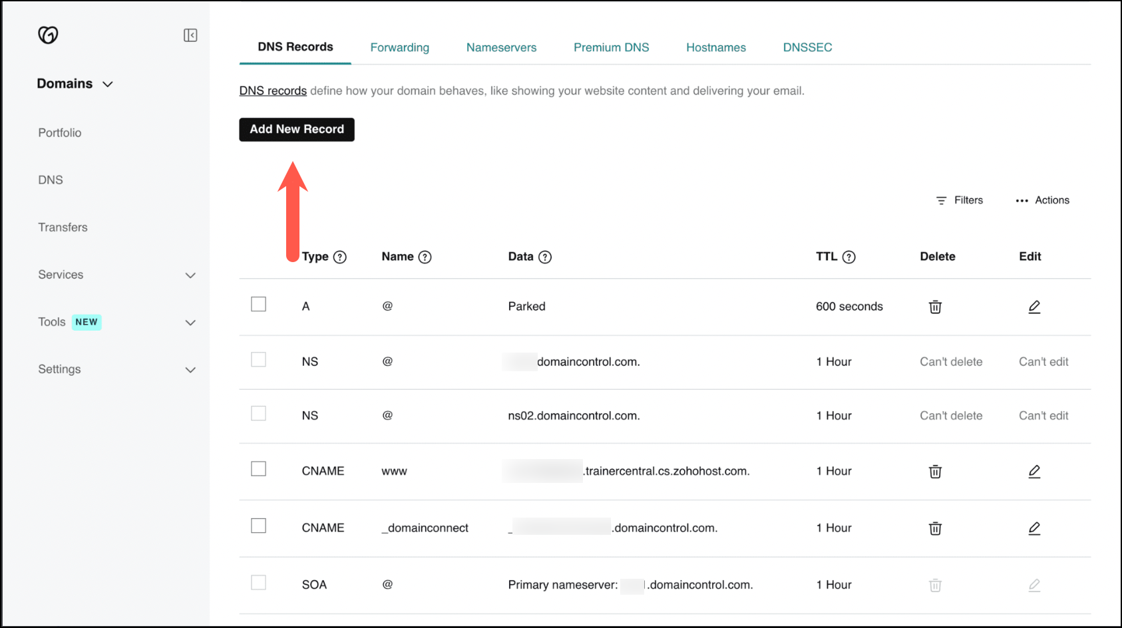Expand the Tools section in sidebar

coord(190,323)
